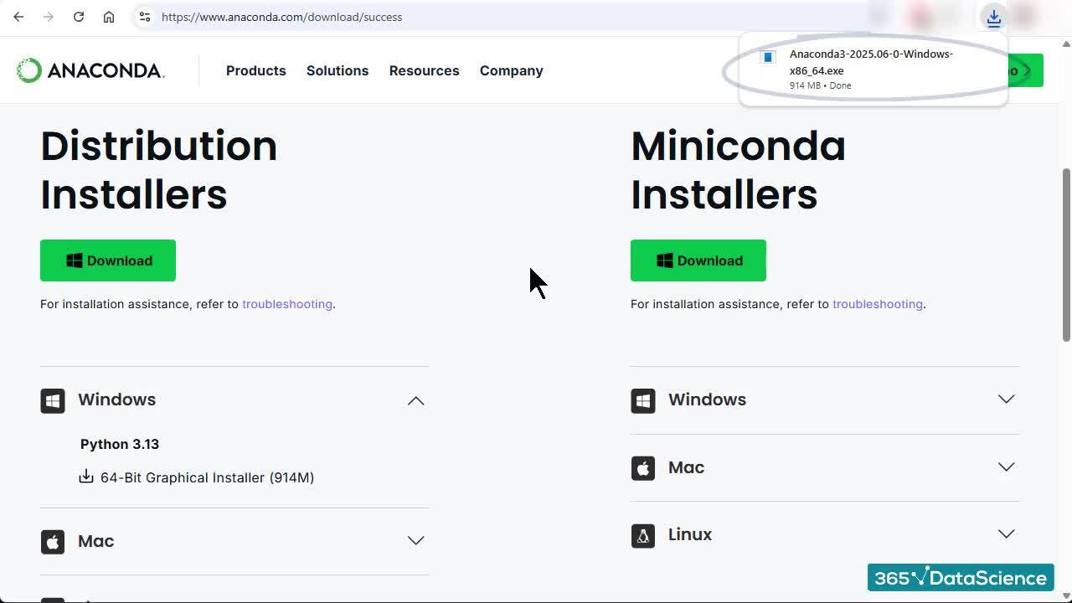
Task: Click the Windows logo on Miniconda Download button
Action: coord(664,260)
